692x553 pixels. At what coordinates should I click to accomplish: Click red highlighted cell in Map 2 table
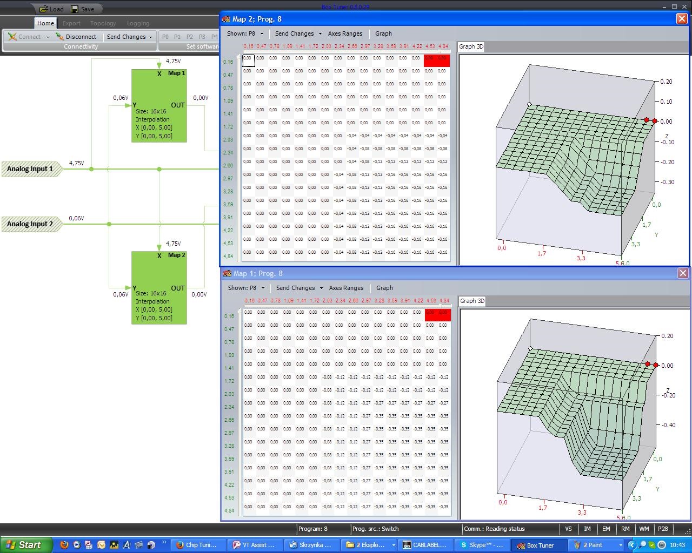click(x=436, y=59)
